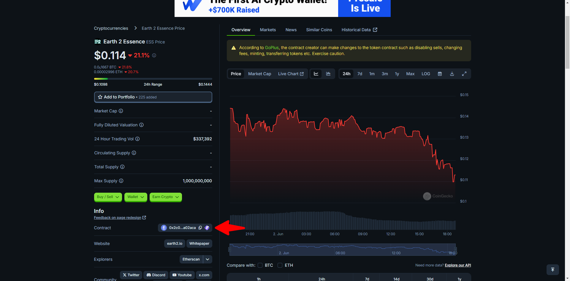
Task: Open Whitepaper link
Action: coord(199,244)
